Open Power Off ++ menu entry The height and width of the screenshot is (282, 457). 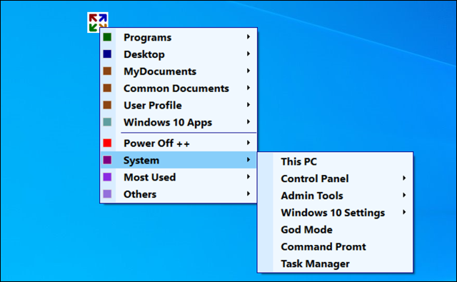tap(179, 143)
